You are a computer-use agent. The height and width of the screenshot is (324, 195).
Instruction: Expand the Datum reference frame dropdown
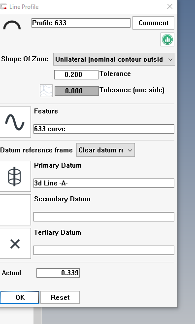pos(105,150)
